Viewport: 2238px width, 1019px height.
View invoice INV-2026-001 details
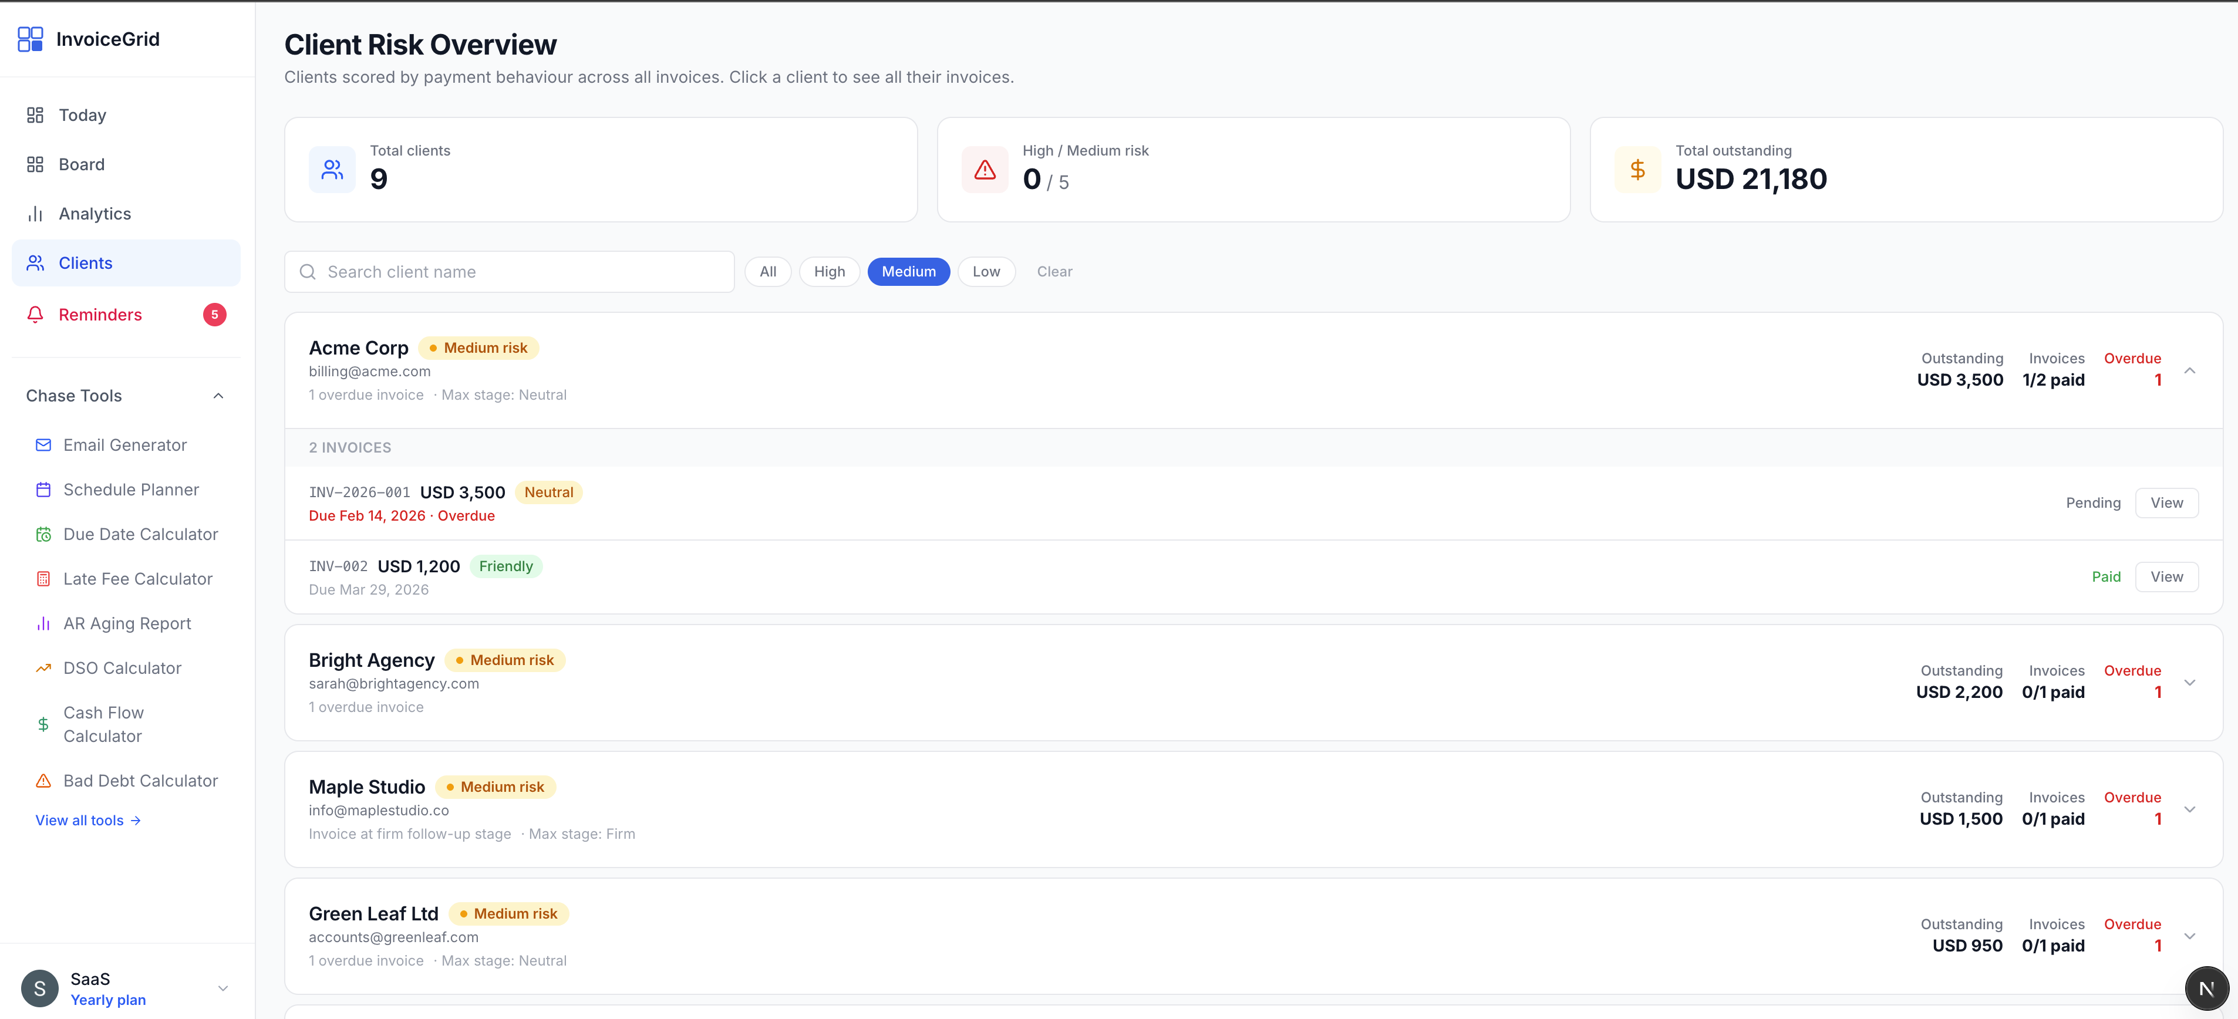click(2166, 502)
